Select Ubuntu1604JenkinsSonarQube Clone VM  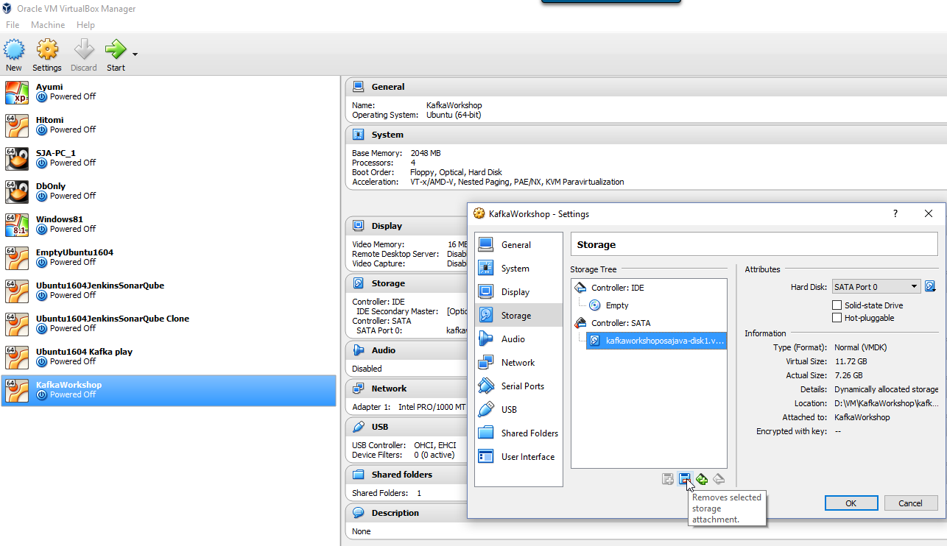[169, 324]
